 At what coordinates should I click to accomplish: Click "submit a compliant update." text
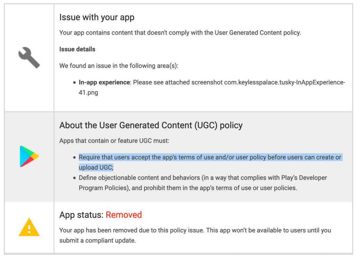(97, 241)
